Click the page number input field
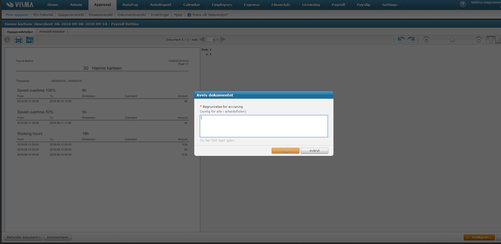501x244 pixels. pos(210,40)
